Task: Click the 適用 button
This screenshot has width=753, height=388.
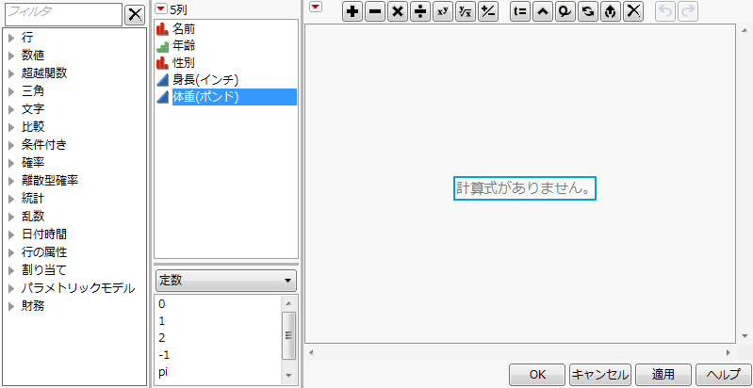Action: point(663,374)
